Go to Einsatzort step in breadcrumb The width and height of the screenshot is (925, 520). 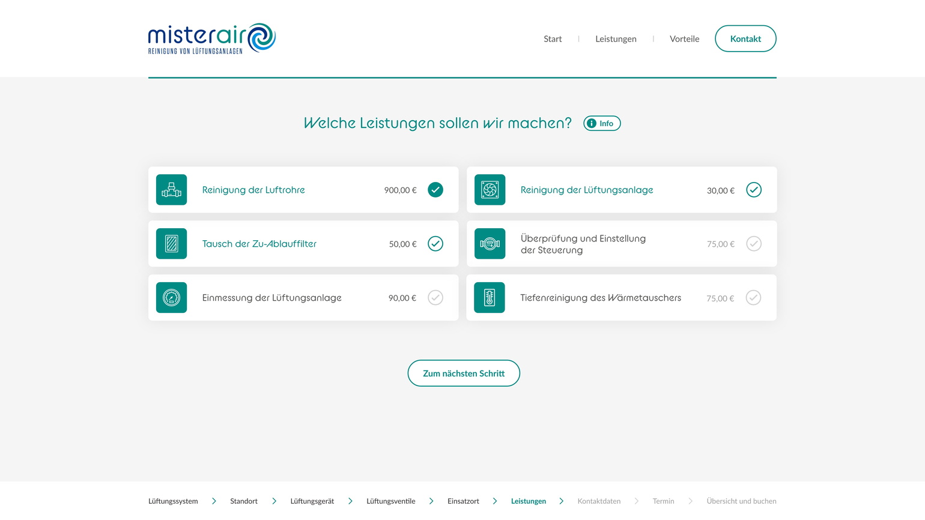point(463,501)
